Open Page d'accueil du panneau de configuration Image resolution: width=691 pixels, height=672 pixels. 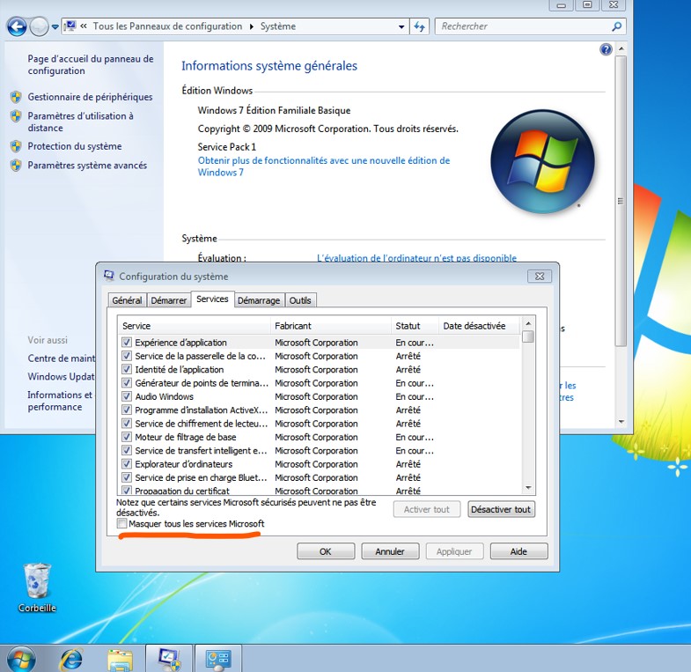tap(91, 65)
